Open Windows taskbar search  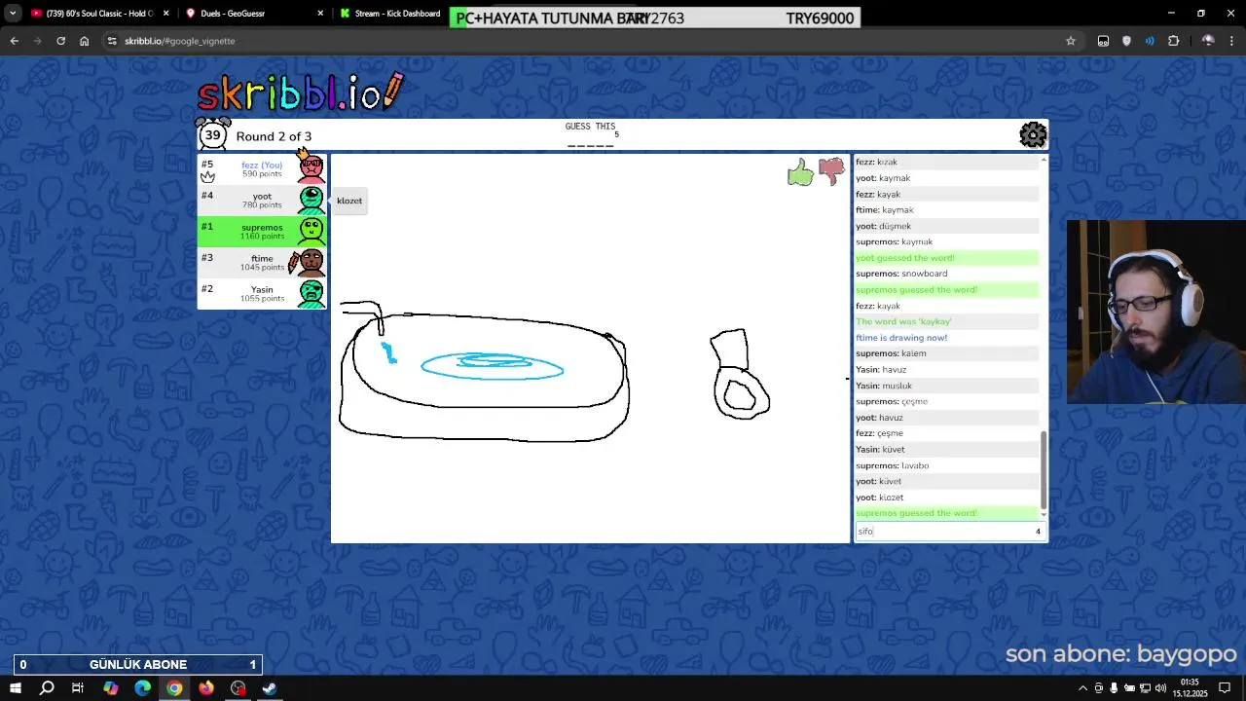coord(47,688)
